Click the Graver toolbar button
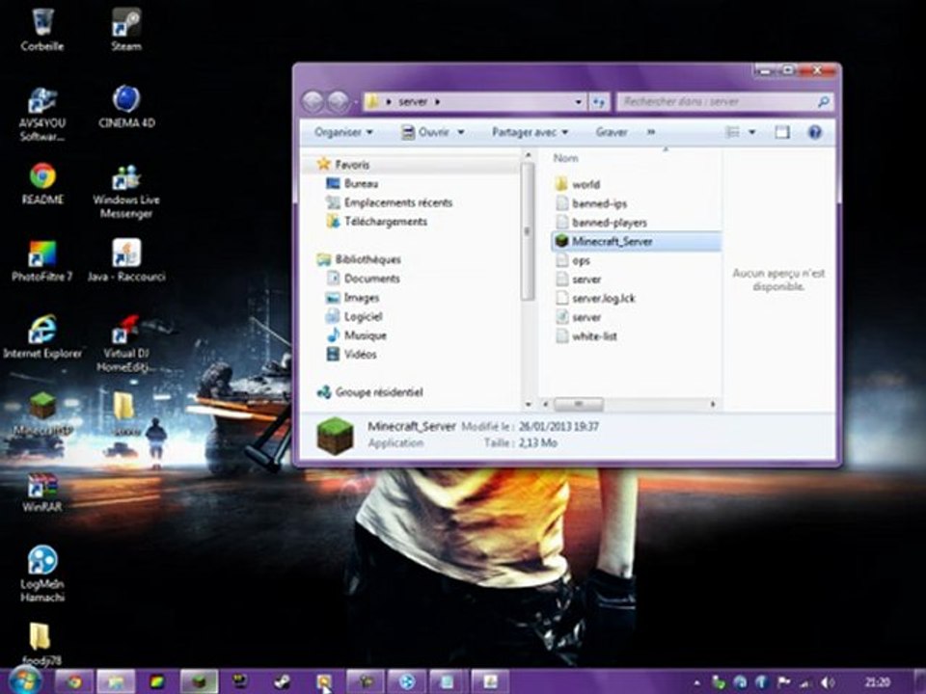The image size is (926, 694). point(612,132)
